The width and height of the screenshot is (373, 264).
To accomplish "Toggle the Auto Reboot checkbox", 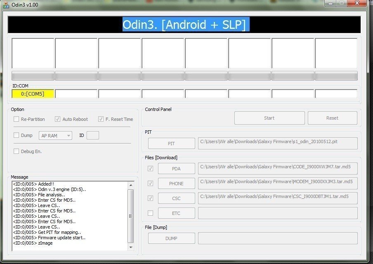I will point(57,119).
